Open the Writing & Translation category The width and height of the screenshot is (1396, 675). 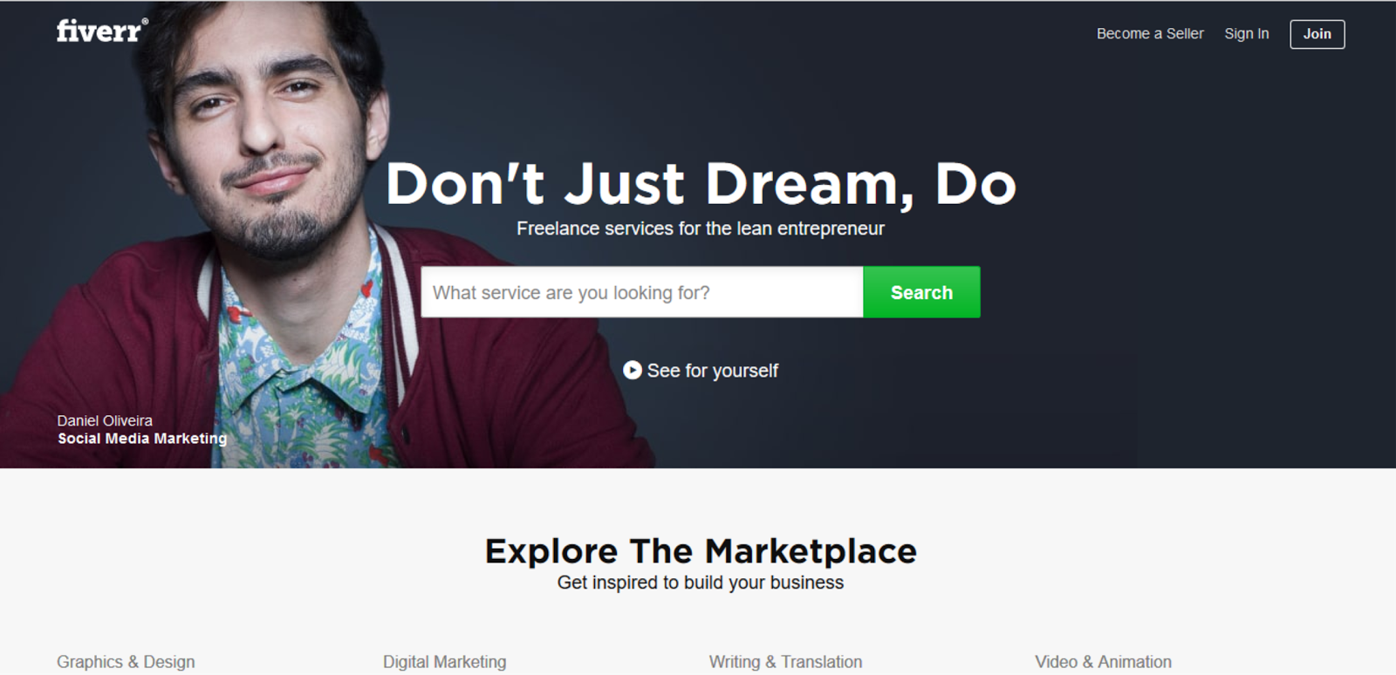tap(785, 662)
